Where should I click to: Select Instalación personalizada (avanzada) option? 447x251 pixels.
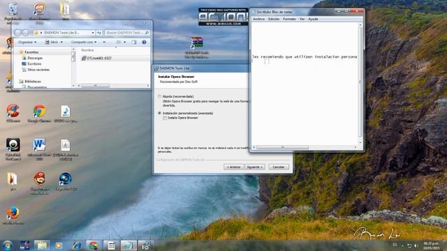click(x=160, y=113)
